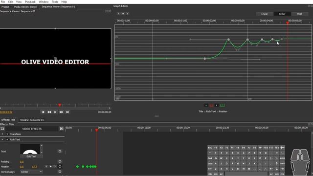
Task: Select the first green Position keyframe marker
Action: 77,166
